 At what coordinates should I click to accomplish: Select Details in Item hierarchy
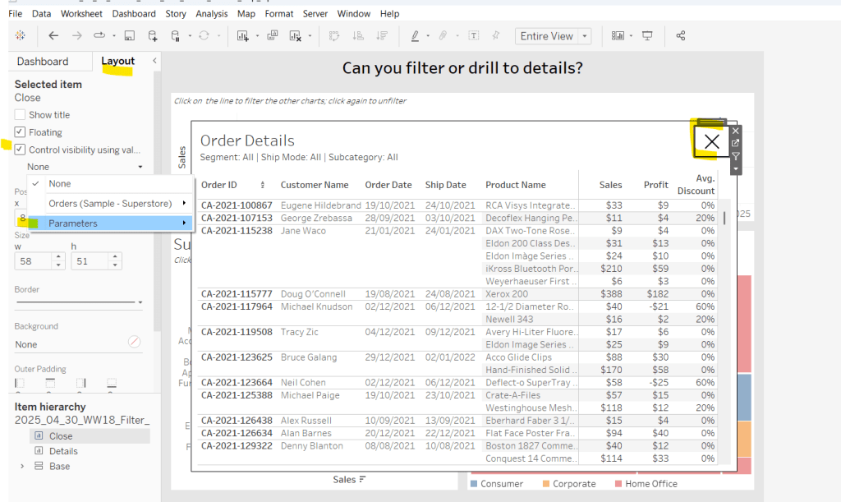63,451
